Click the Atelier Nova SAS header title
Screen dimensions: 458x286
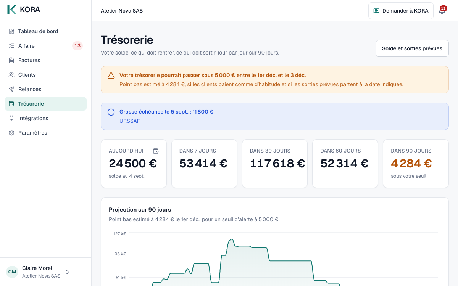122,11
